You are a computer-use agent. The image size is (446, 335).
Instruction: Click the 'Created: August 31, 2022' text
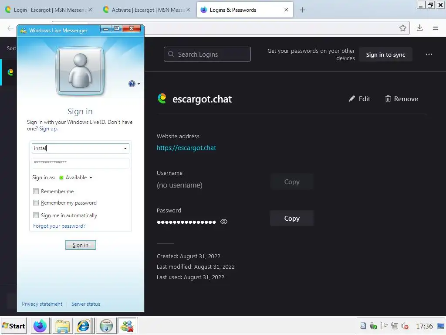point(188,256)
